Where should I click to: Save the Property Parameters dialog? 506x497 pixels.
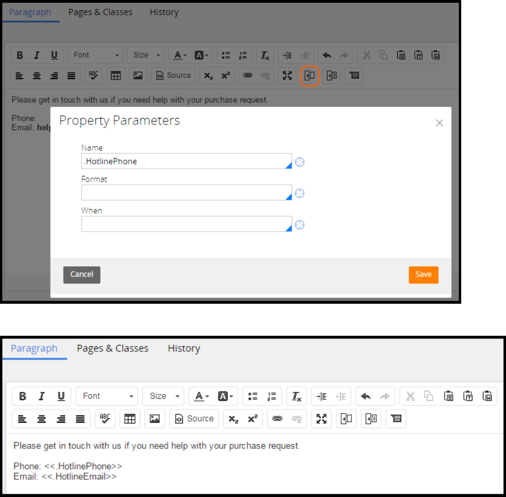423,274
